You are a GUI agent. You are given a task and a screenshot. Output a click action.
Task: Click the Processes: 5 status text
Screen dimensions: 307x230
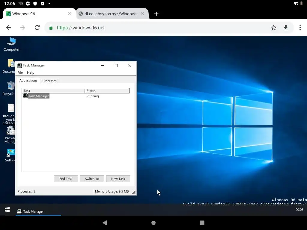click(x=26, y=191)
